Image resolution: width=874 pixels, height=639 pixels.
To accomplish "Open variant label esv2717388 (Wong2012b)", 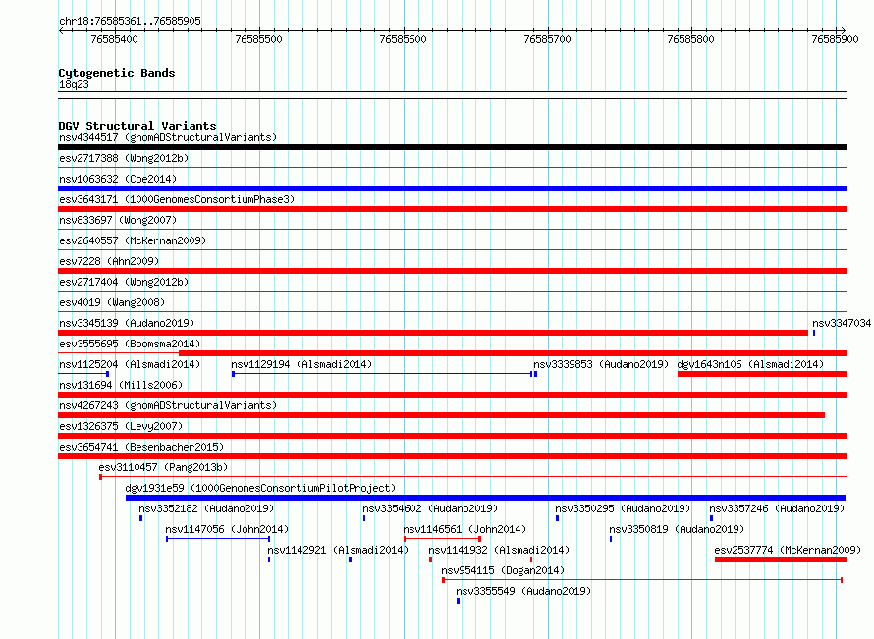I will pos(124,158).
